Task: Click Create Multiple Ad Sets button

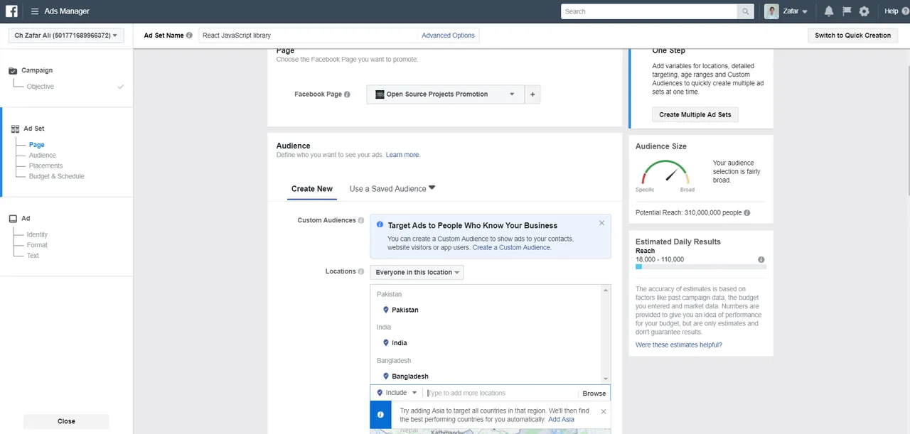Action: tap(695, 114)
